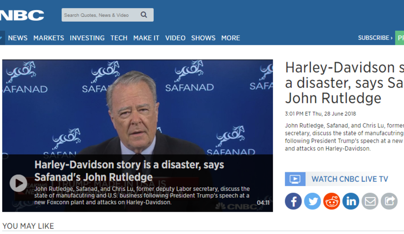
Task: Click the search magnifying glass icon
Action: 144,15
